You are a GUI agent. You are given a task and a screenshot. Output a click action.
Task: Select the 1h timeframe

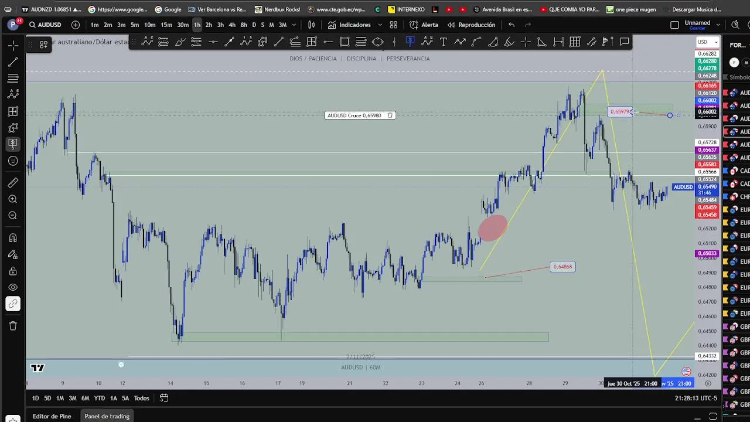197,25
